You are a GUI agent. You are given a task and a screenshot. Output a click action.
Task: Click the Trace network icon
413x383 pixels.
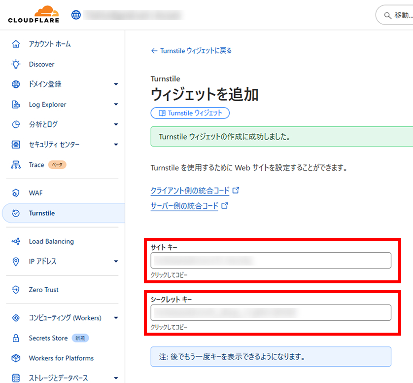point(16,164)
